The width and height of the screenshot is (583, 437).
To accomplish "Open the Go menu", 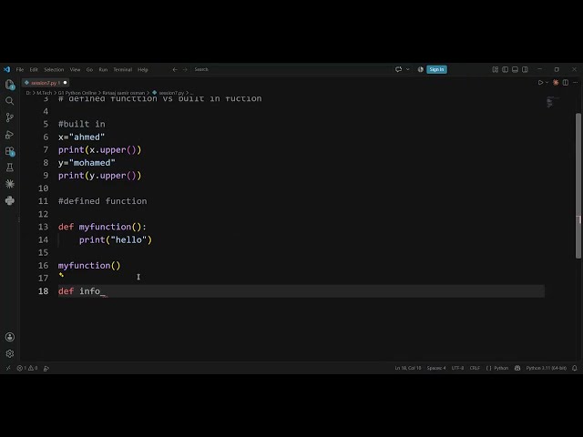I will [89, 69].
